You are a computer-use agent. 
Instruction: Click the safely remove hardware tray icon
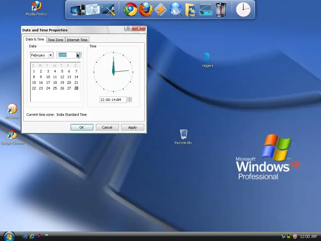click(x=283, y=236)
